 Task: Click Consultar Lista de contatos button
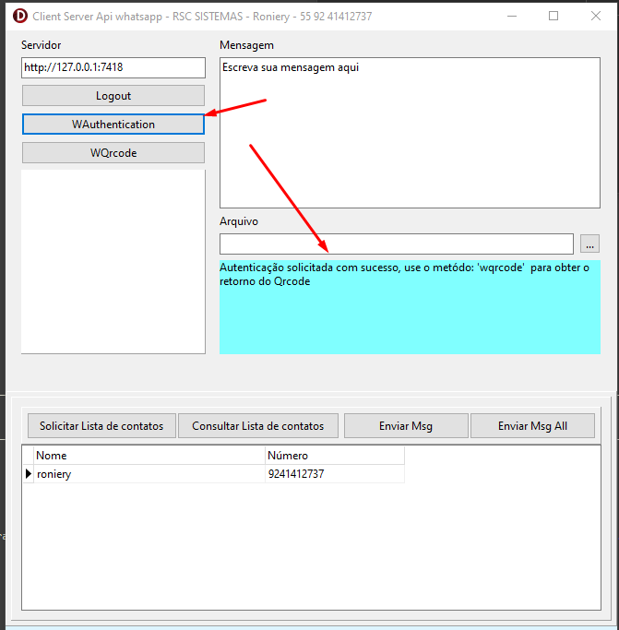click(257, 426)
